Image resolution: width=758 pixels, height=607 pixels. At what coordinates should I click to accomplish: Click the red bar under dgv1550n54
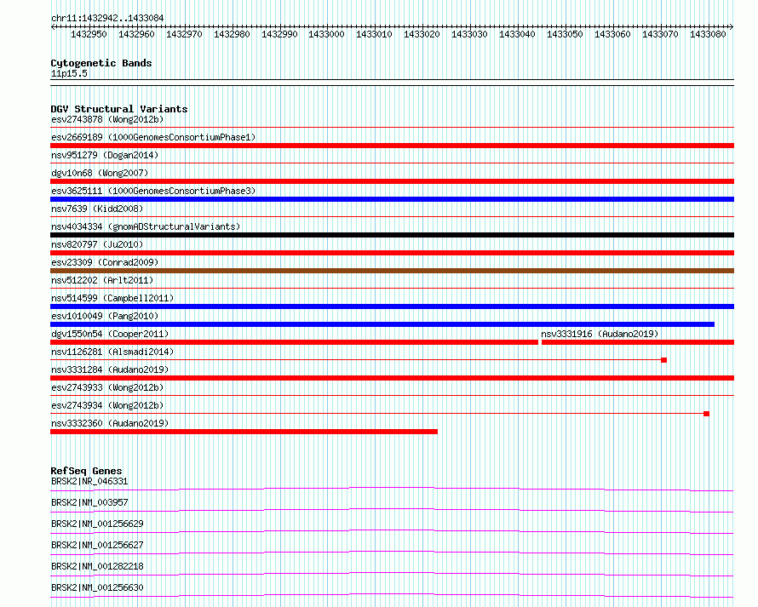[x=294, y=342]
